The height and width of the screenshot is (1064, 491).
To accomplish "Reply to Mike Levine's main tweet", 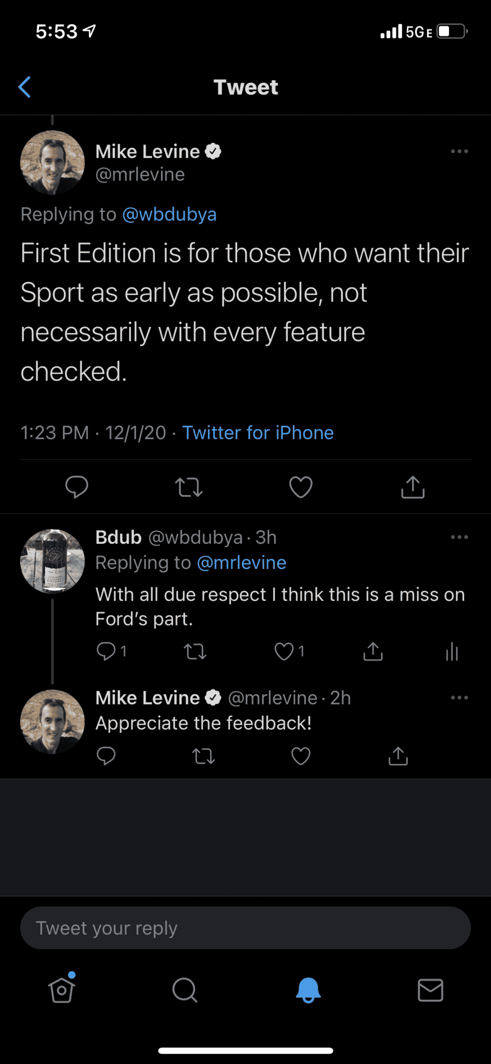I will coord(77,487).
